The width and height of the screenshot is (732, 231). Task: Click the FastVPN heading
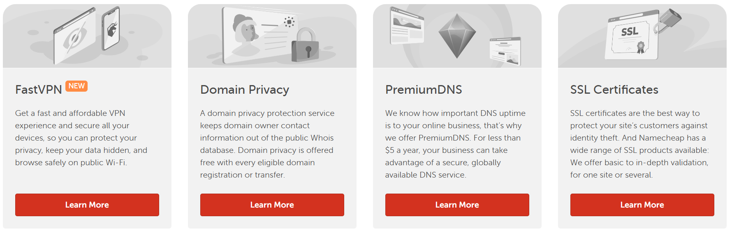(38, 90)
